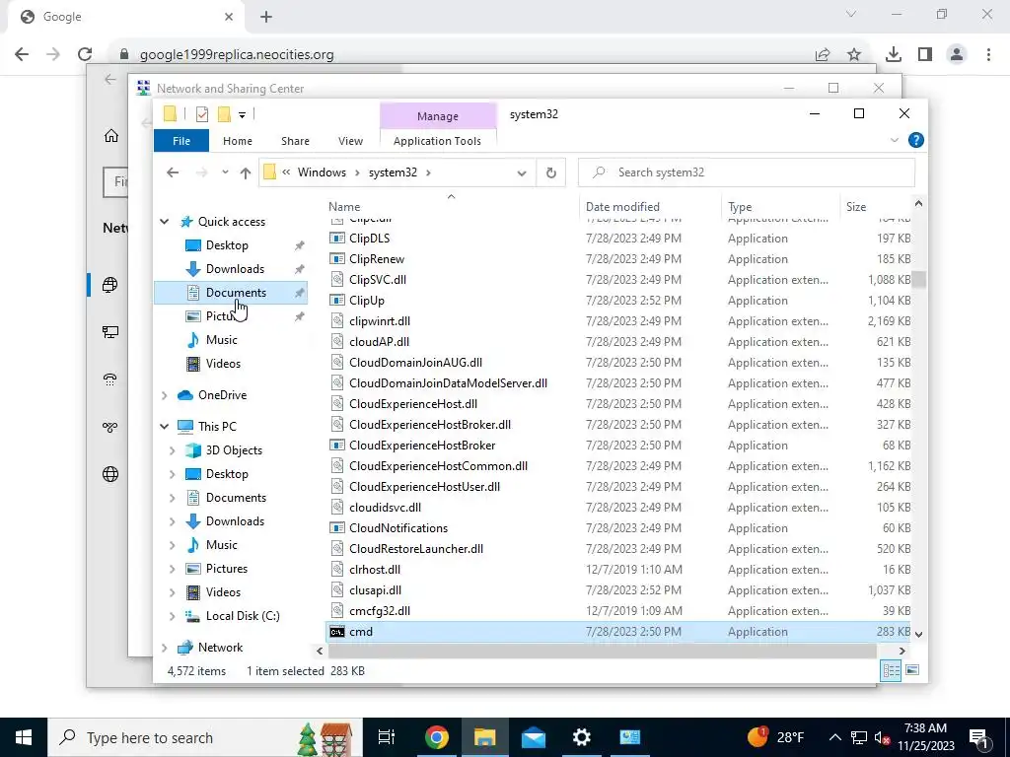1010x757 pixels.
Task: Open the Chrome three-dot menu
Action: [988, 55]
